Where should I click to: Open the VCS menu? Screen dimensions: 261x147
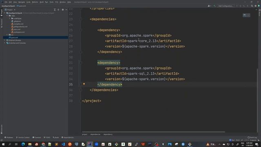[57, 2]
